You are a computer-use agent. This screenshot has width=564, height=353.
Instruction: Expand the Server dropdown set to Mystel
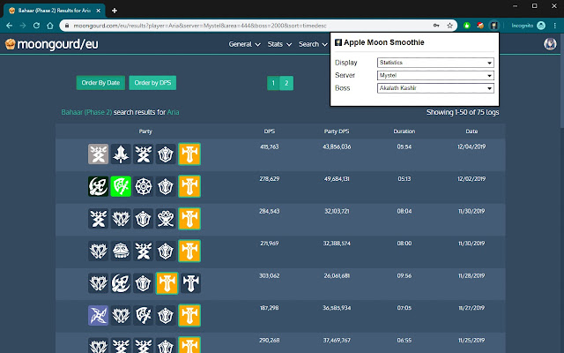point(434,76)
